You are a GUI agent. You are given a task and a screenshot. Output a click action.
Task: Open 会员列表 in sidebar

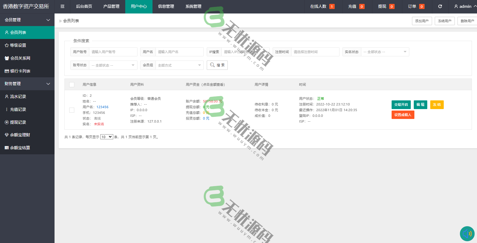click(27, 32)
